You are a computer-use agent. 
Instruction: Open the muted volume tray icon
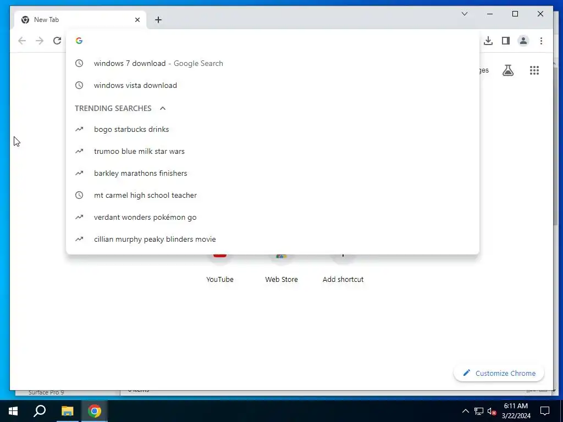492,411
